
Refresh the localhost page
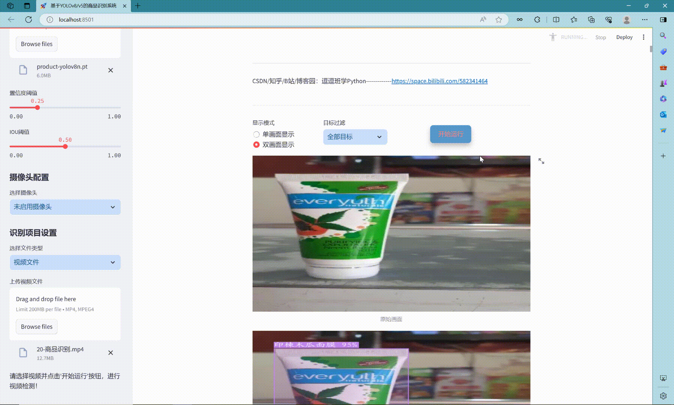29,19
